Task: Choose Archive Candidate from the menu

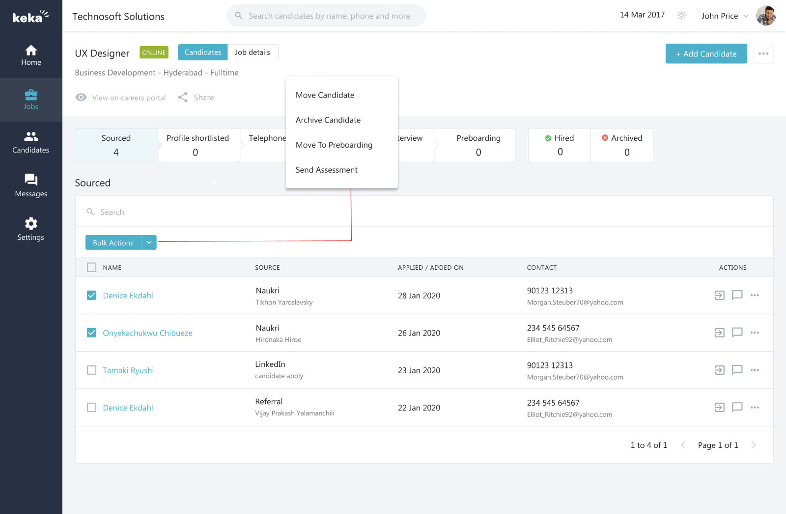Action: pyautogui.click(x=328, y=120)
